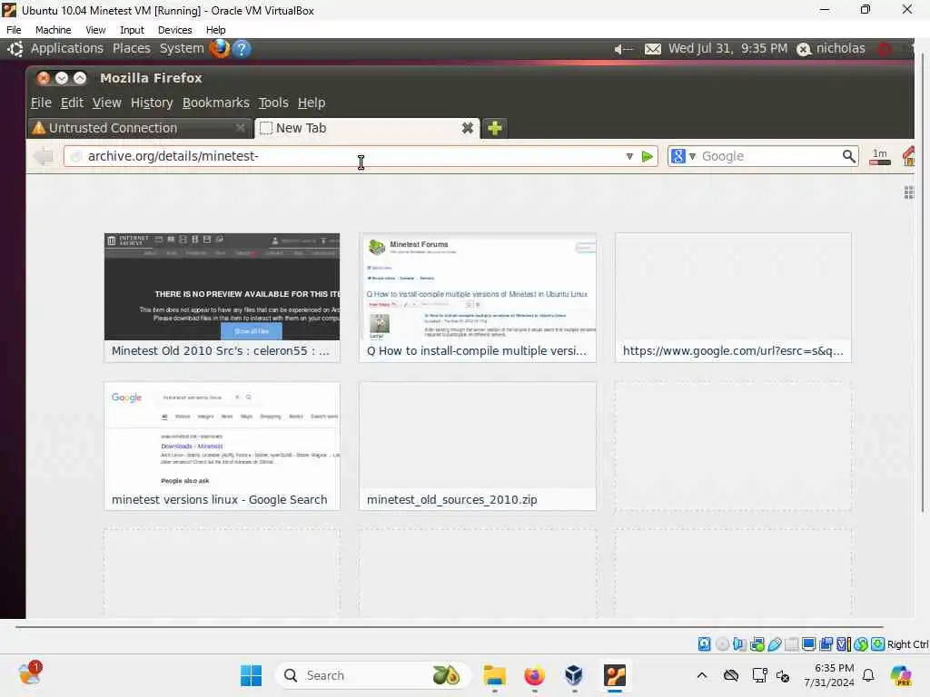The width and height of the screenshot is (930, 697).
Task: Open Firefox Tools menu
Action: tap(273, 103)
